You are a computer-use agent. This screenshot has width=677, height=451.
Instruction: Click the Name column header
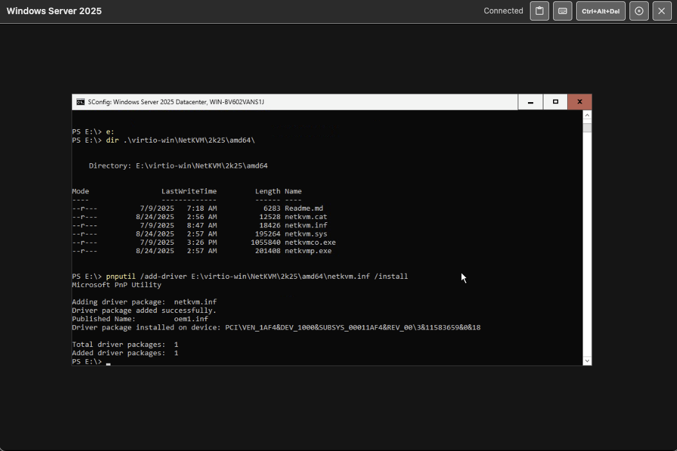(293, 191)
